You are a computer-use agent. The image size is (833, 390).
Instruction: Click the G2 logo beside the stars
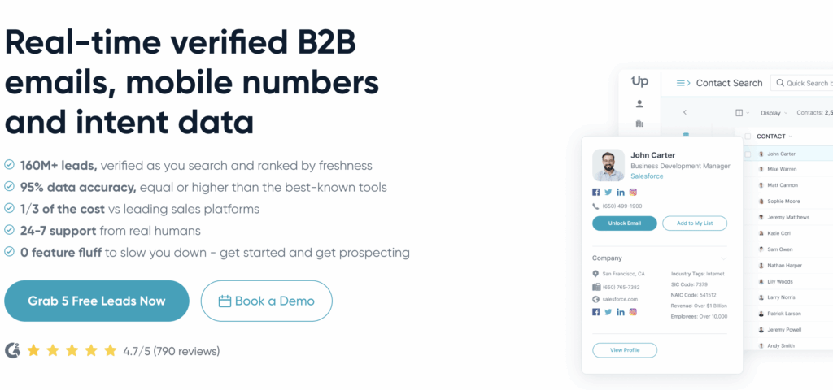coord(13,350)
